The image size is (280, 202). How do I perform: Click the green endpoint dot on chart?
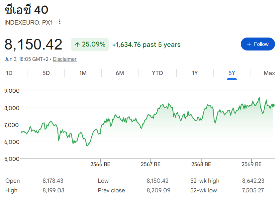(x=273, y=105)
